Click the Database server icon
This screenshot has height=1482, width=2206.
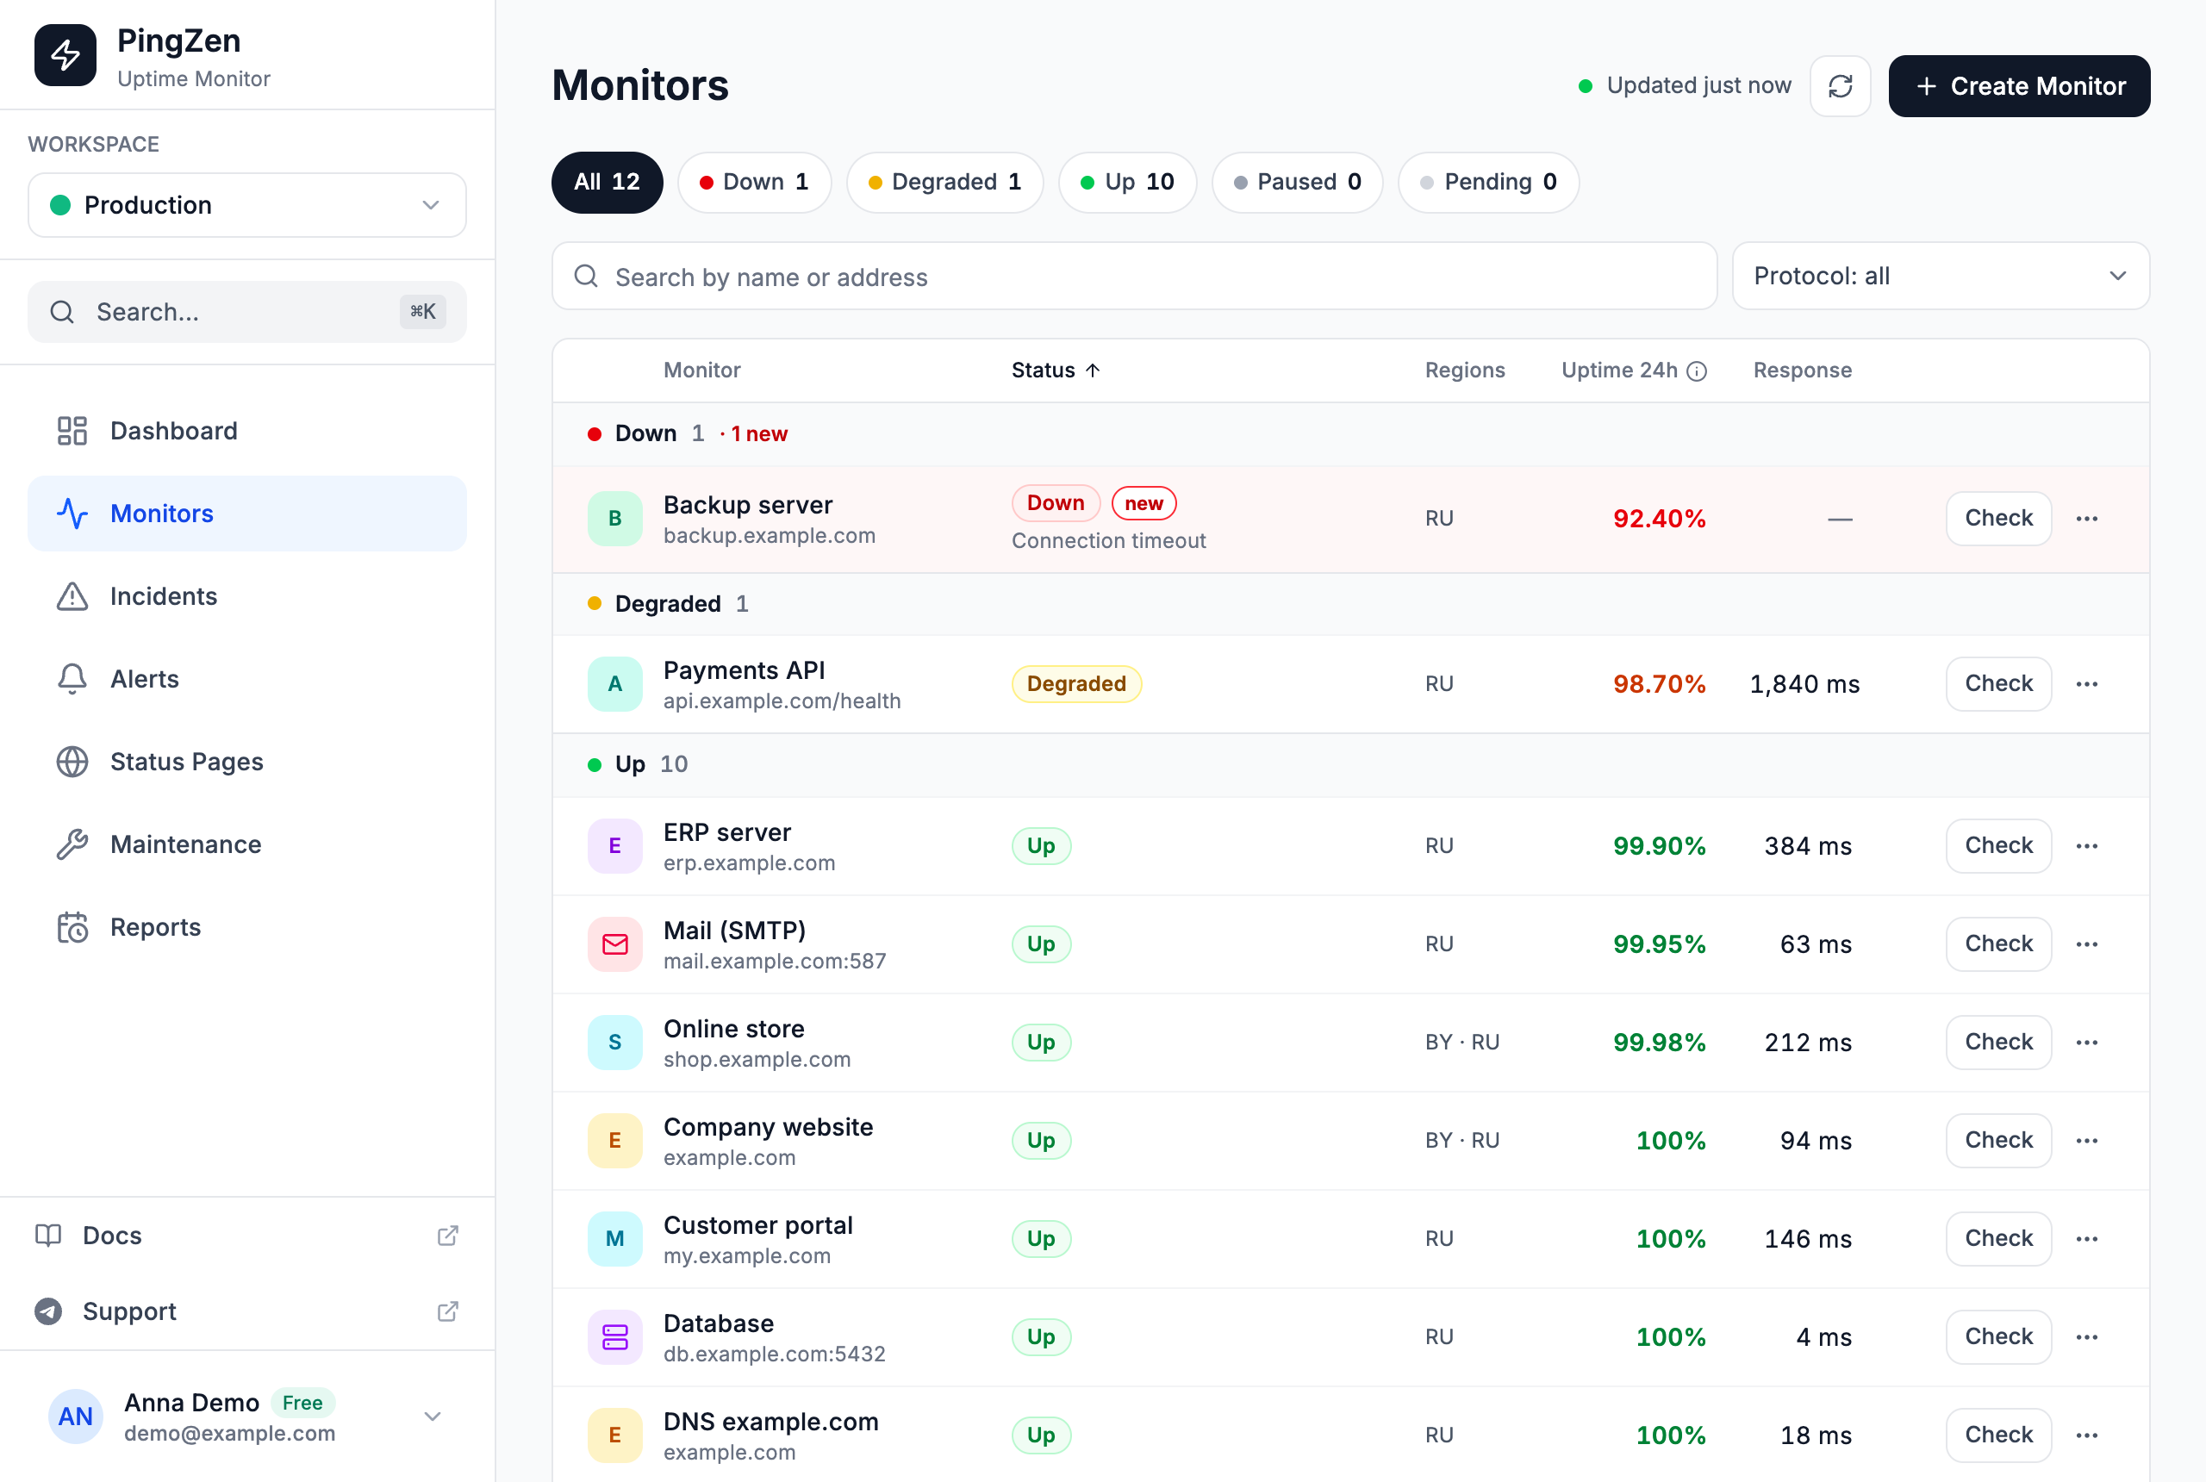click(615, 1337)
